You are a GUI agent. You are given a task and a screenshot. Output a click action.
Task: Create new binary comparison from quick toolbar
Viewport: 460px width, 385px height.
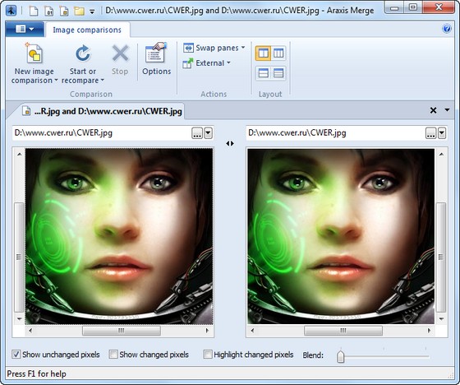[48, 11]
